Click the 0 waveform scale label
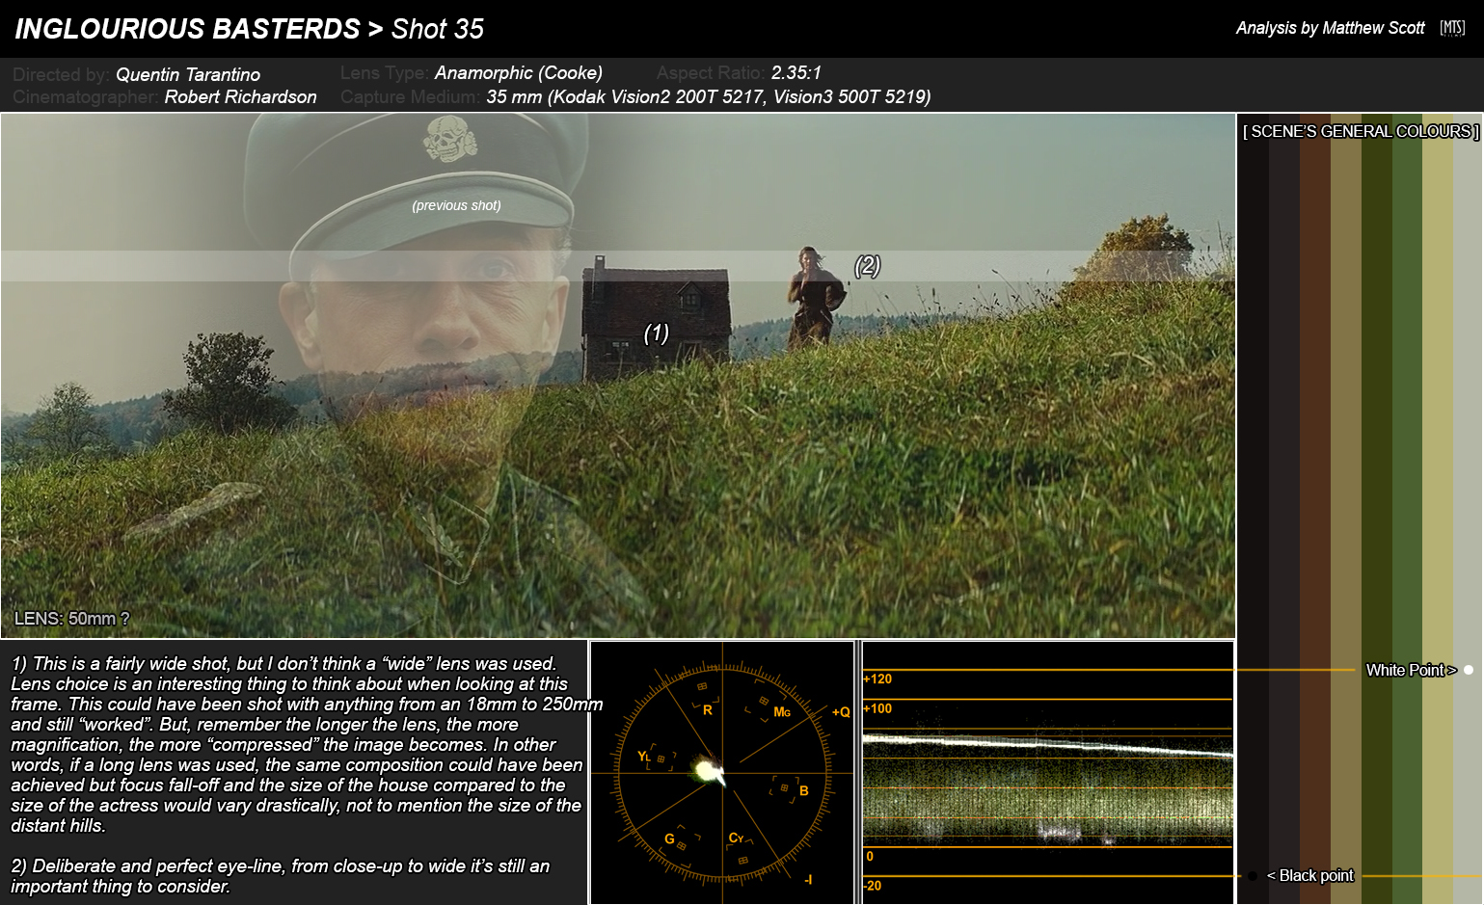This screenshot has width=1484, height=905. coord(870,856)
